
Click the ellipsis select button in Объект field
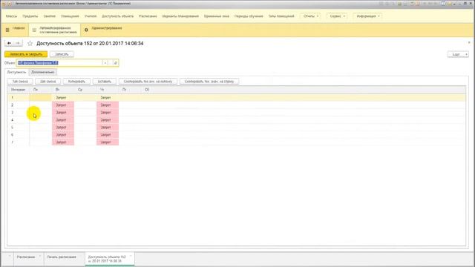pos(111,63)
